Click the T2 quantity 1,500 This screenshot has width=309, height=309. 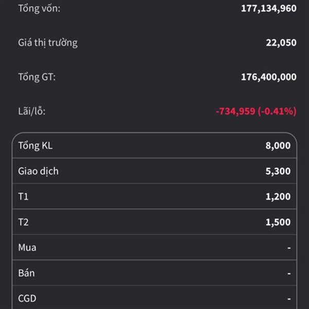pos(278,222)
